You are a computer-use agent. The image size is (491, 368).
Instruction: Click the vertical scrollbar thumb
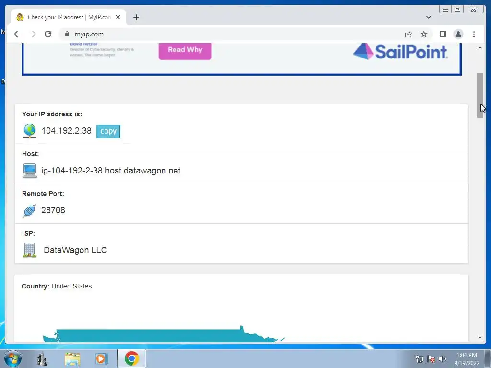(x=480, y=95)
